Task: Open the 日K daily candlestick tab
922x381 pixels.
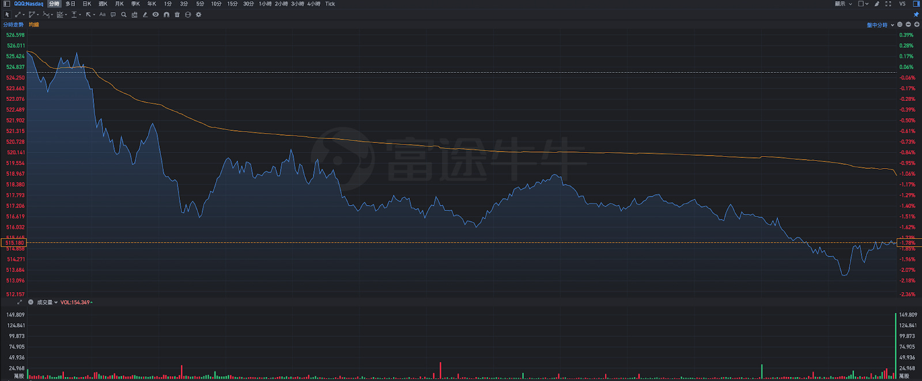Action: coord(87,3)
